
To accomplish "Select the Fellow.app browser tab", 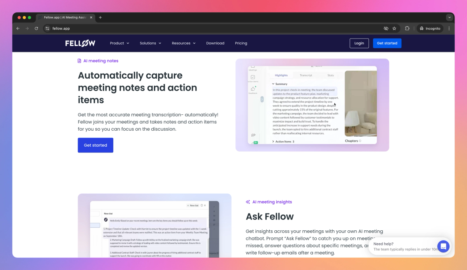I will click(65, 18).
